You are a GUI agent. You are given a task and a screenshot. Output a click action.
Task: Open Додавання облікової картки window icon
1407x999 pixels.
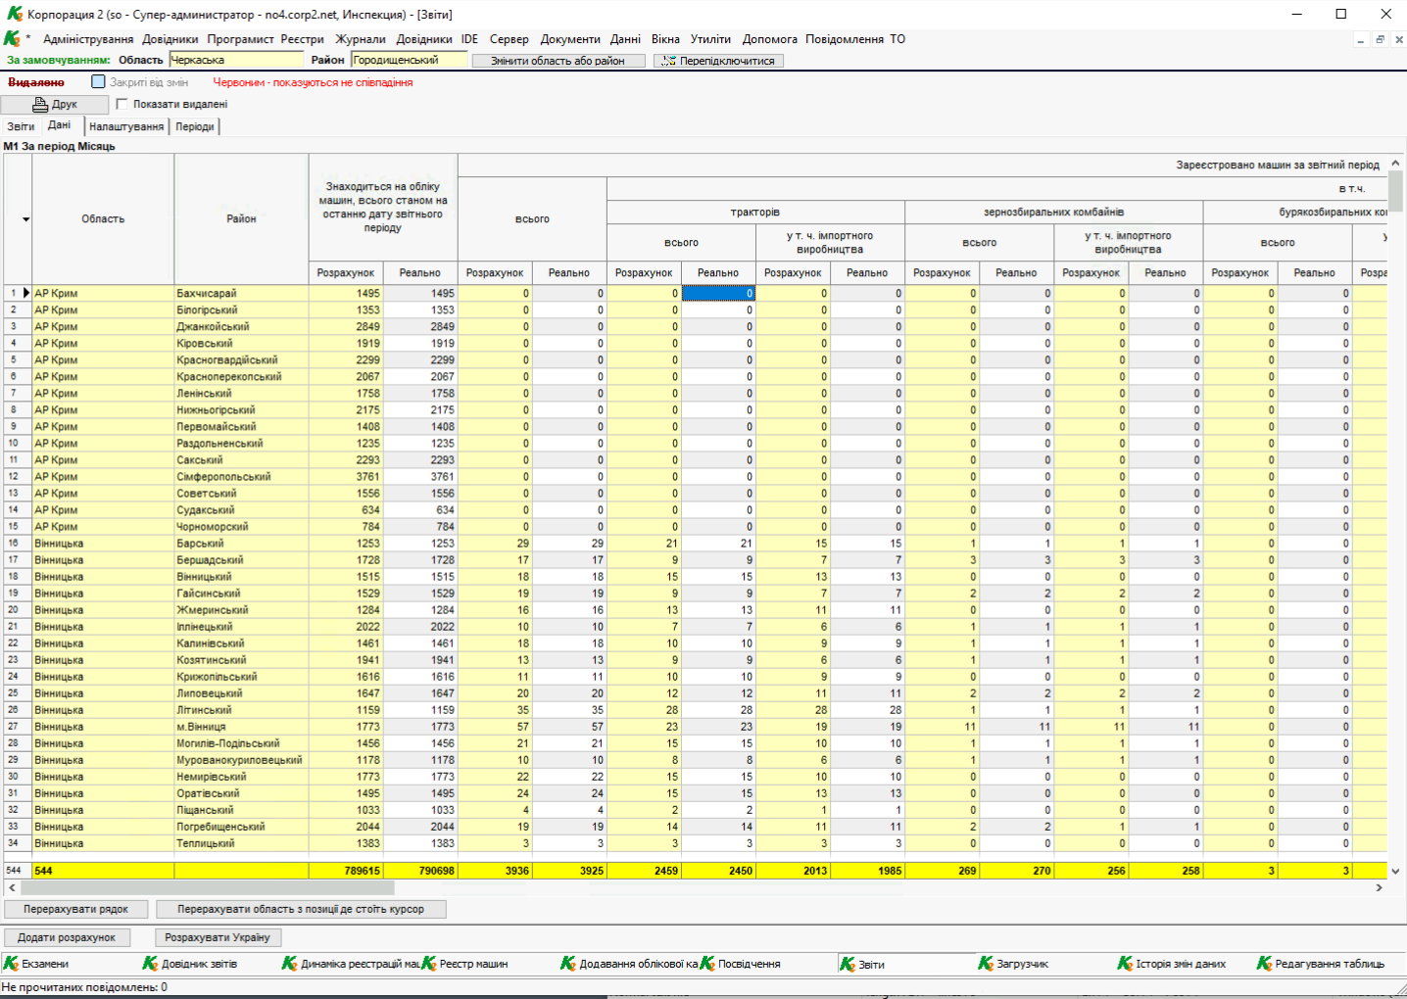[568, 964]
